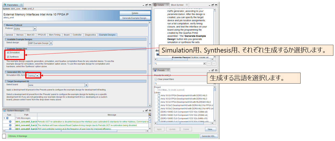Toggle the Synthesis example design checkbox

pos(8,57)
